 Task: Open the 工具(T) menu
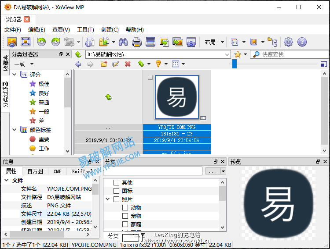[85, 30]
